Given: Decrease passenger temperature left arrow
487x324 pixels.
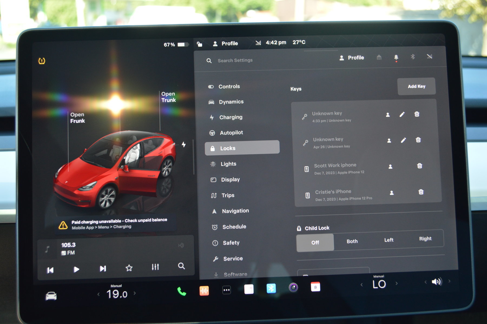Looking at the screenshot, I should [362, 284].
